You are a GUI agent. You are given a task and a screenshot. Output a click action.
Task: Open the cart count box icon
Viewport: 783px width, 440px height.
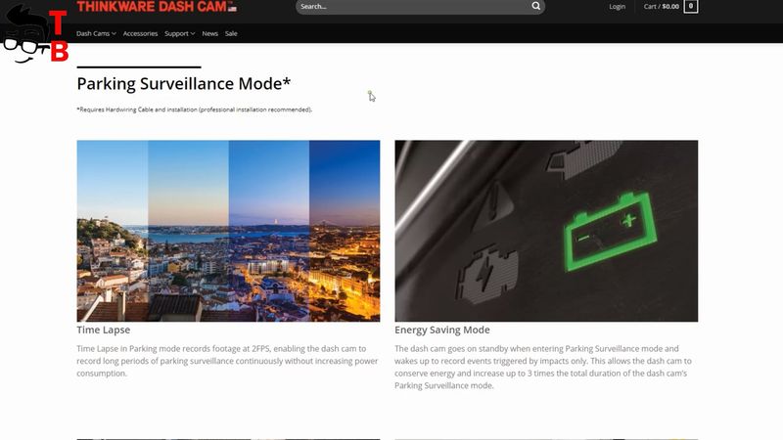691,7
